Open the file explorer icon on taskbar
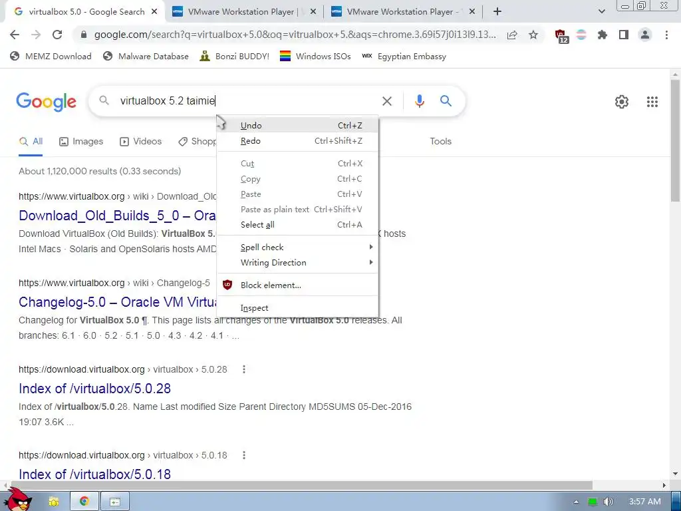 (53, 502)
